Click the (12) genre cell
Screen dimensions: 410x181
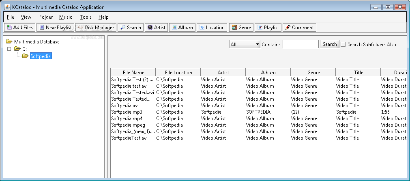[x=313, y=112]
